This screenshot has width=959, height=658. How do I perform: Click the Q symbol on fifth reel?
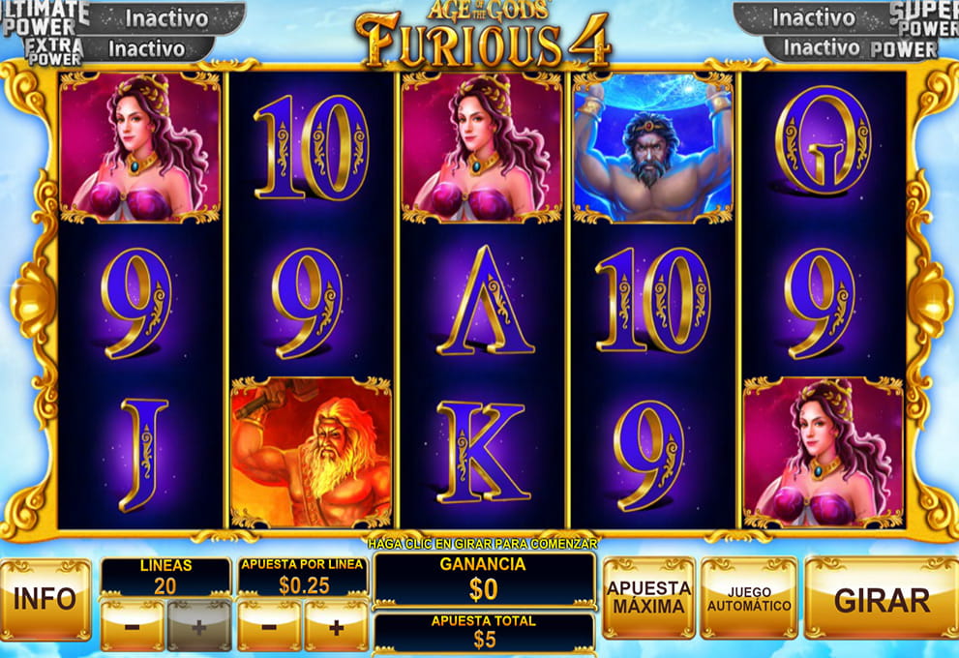point(824,142)
